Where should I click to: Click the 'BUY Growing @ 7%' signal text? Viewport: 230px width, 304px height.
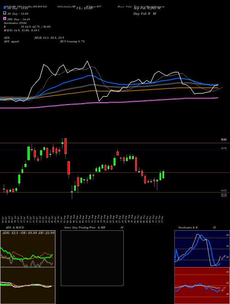point(72,41)
